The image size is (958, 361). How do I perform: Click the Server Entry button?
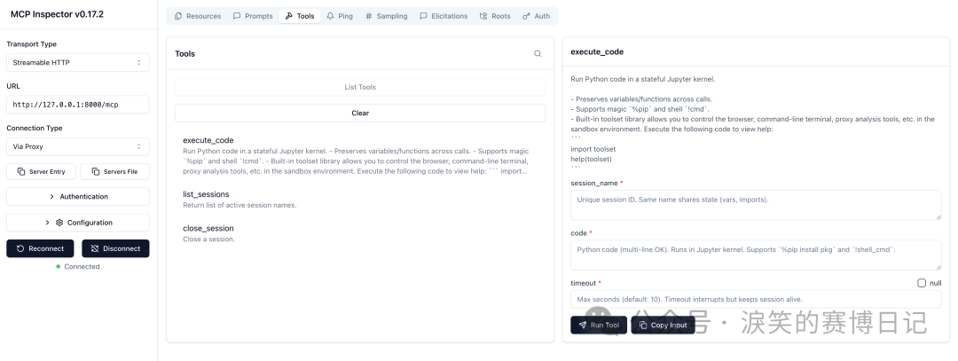[x=42, y=172]
